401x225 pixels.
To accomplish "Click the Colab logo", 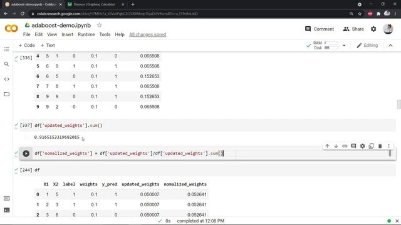I will [x=11, y=28].
